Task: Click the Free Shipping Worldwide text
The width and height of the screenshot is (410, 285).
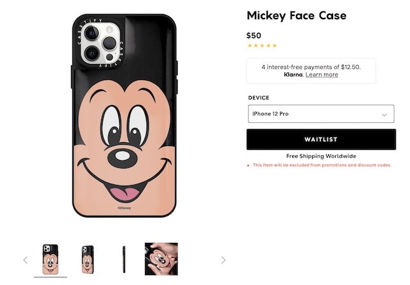Action: pos(321,156)
